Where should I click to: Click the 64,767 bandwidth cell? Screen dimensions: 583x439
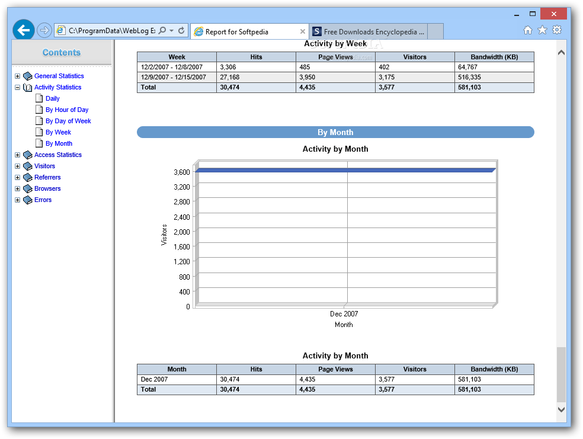point(495,67)
